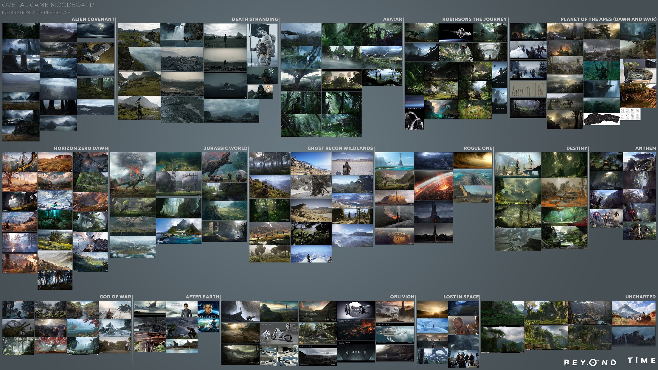
Task: Open the Robinson ring space station on black thumbnail
Action: click(x=456, y=33)
